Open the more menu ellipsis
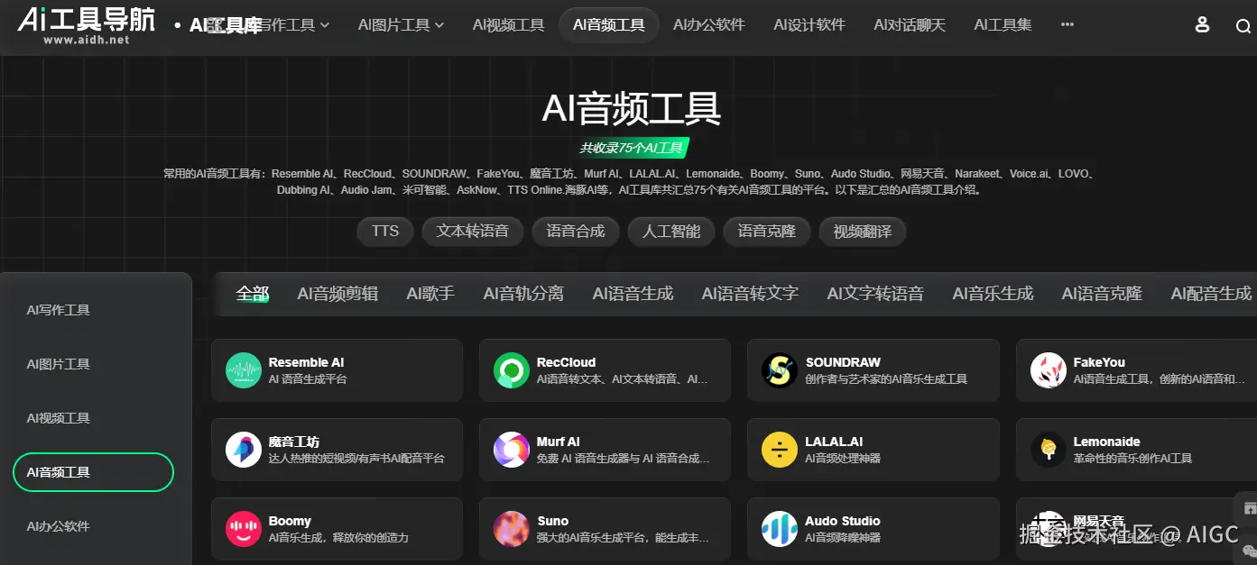The image size is (1257, 565). click(x=1068, y=25)
